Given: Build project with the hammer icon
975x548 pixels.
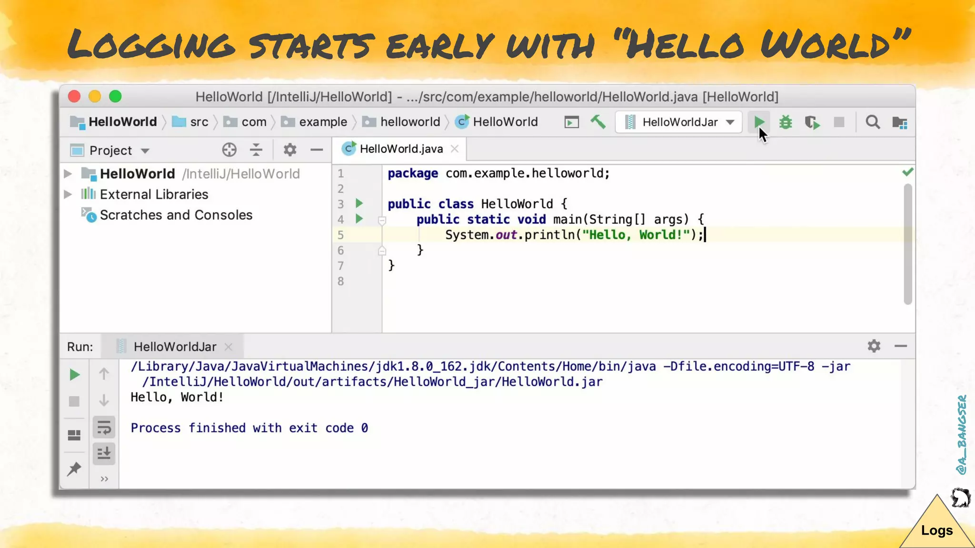Looking at the screenshot, I should point(598,122).
